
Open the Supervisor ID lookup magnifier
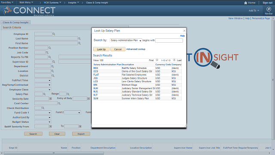coord(54,62)
